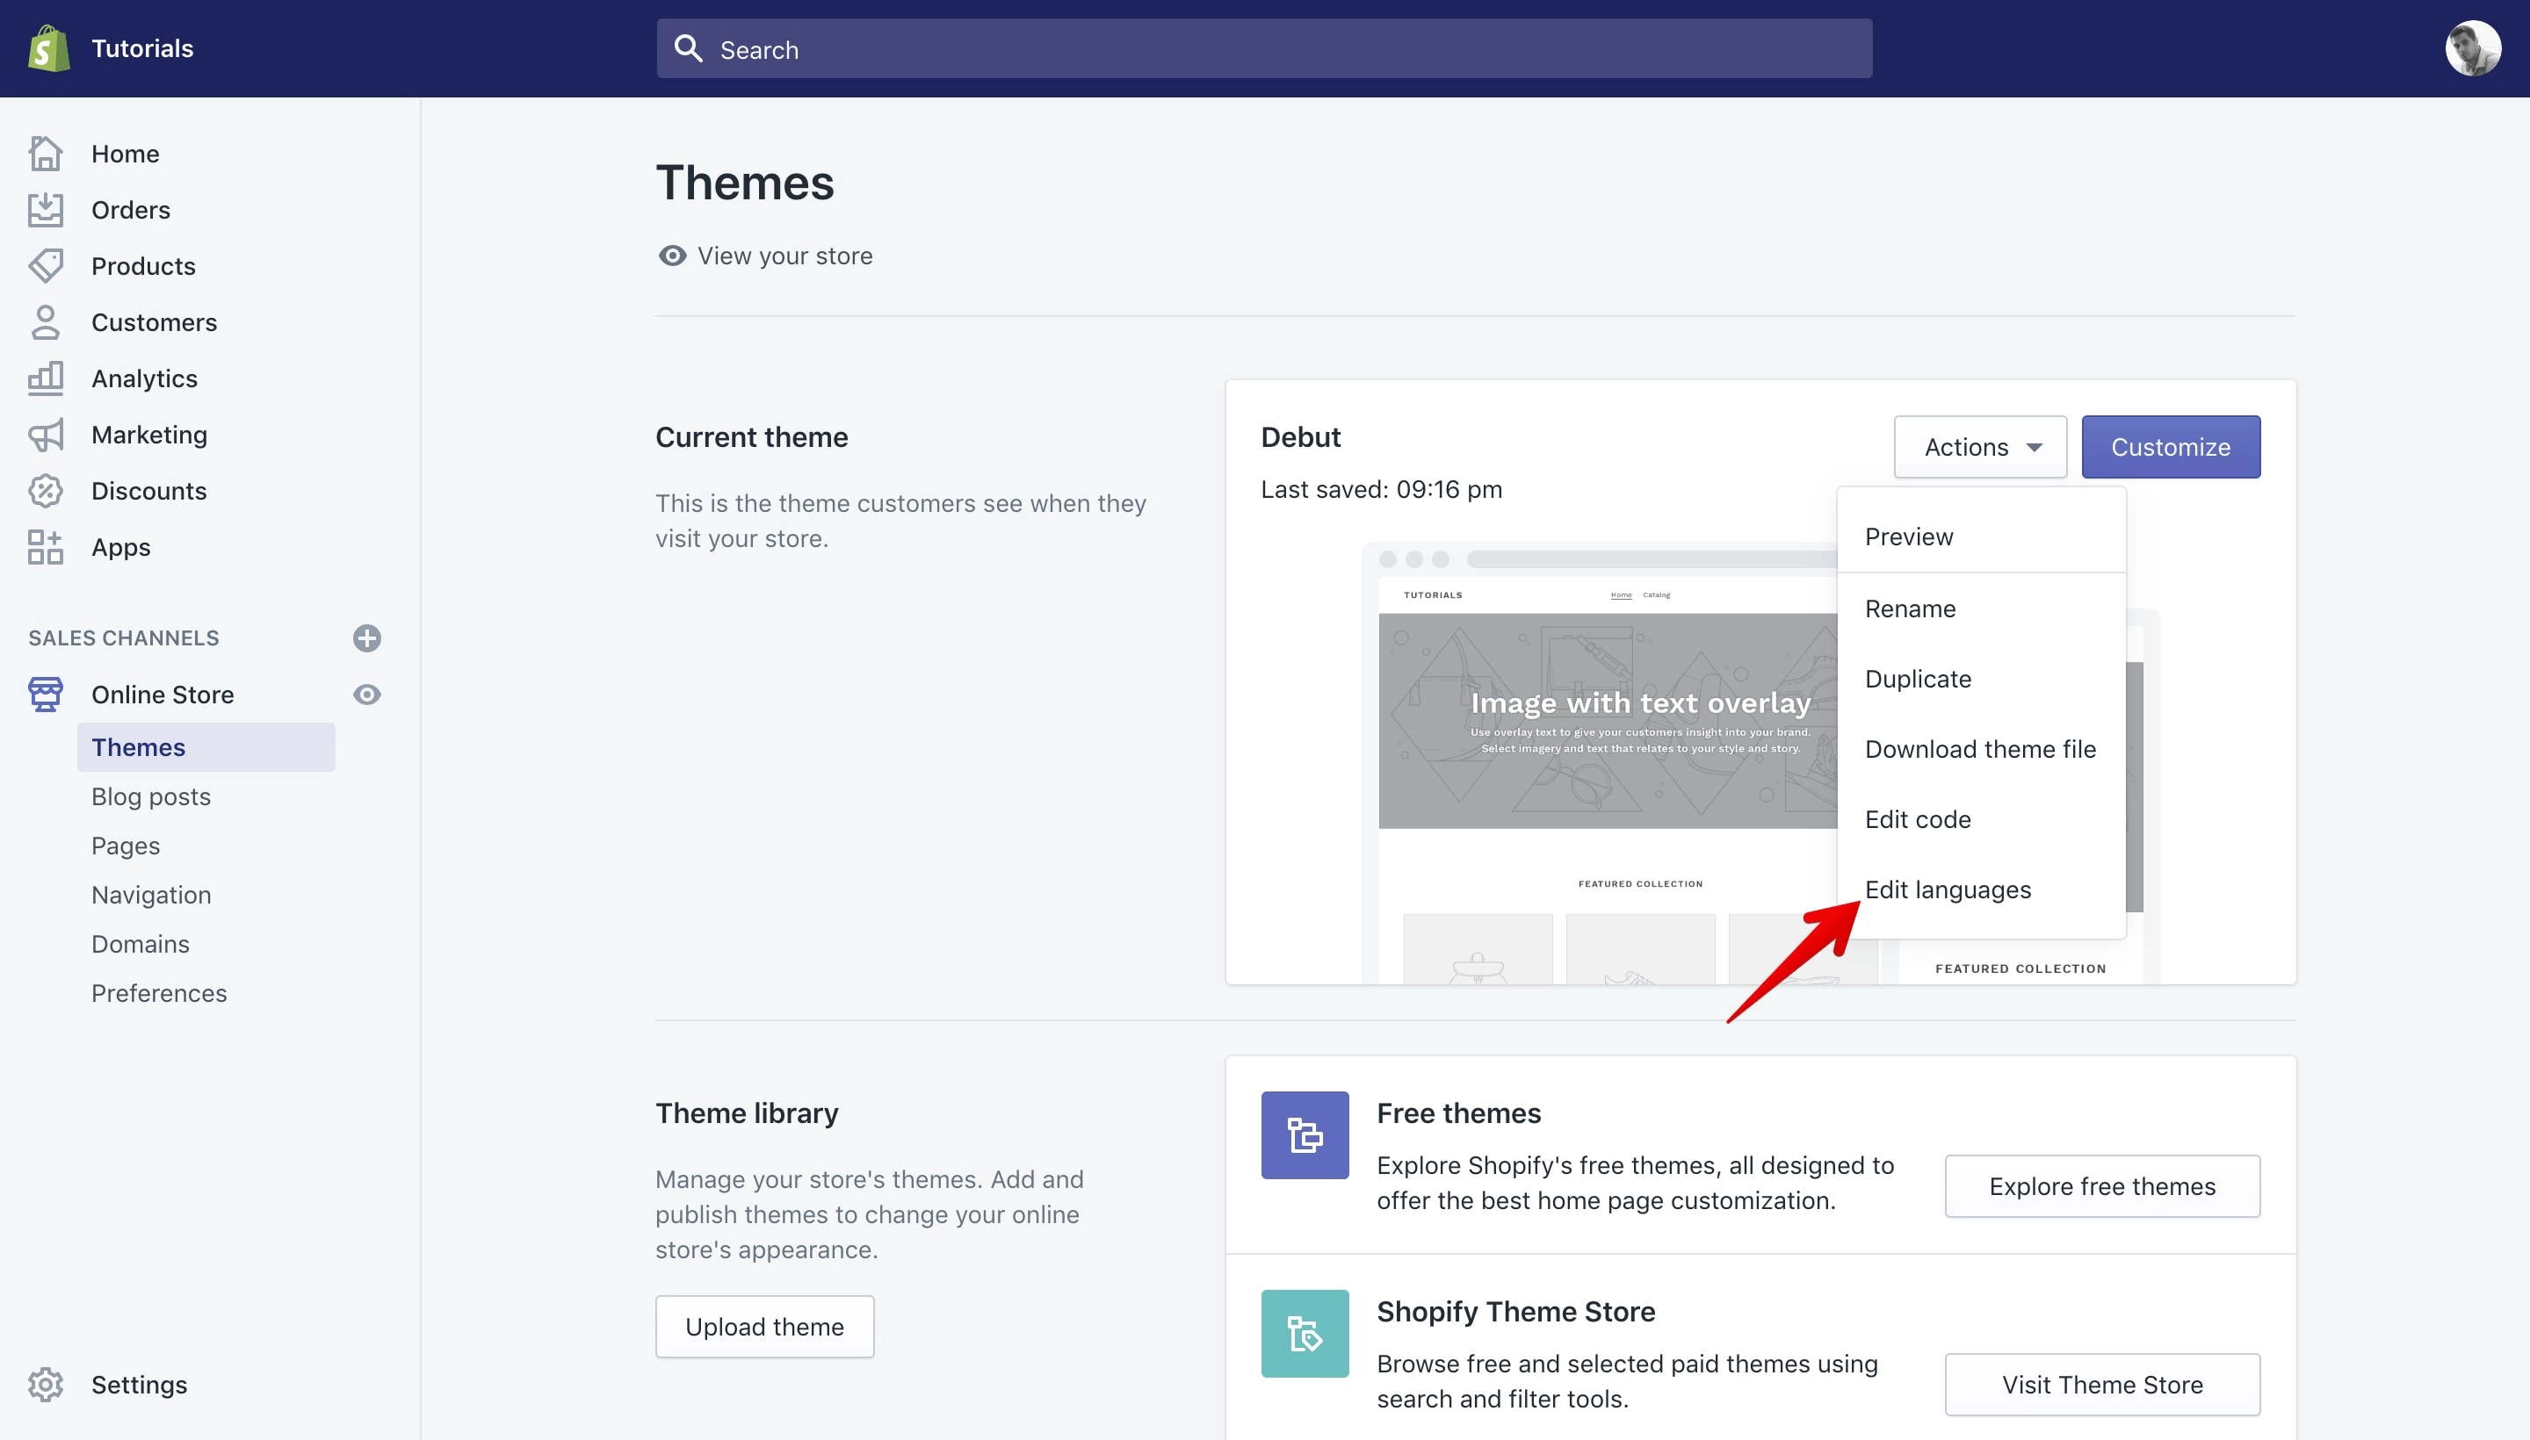Click the Free themes heading
The image size is (2530, 1440).
coord(1458,1113)
